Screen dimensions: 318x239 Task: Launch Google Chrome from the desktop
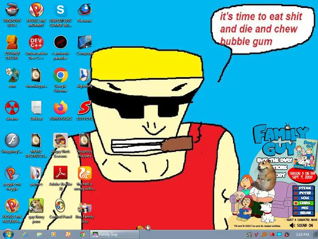pyautogui.click(x=61, y=80)
